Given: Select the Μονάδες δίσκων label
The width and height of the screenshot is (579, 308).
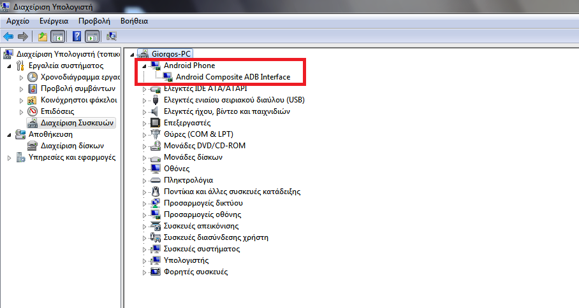Looking at the screenshot, I should point(193,157).
